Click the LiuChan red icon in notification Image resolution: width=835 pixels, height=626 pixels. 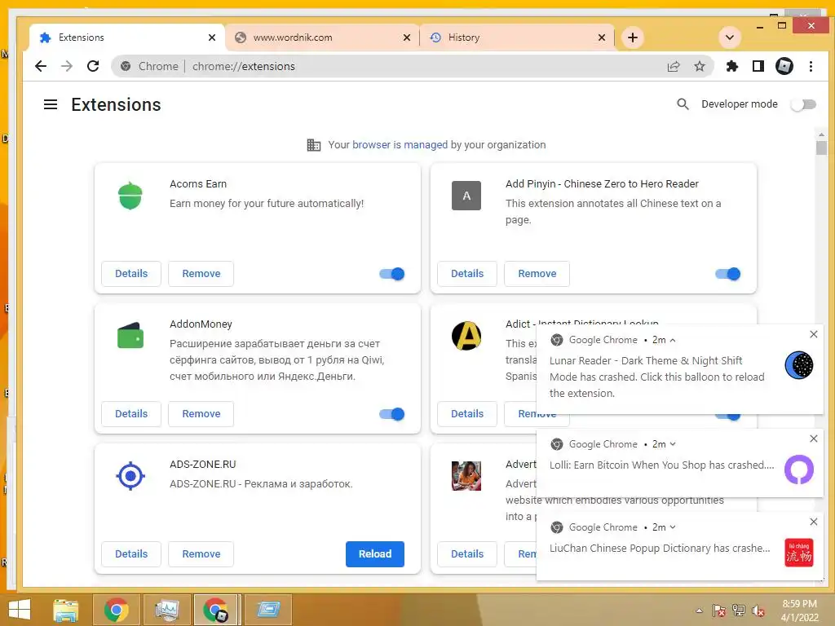point(799,553)
